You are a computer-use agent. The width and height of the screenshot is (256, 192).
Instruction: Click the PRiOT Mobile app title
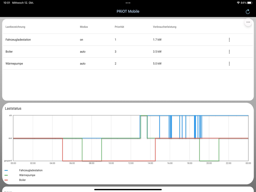128,12
